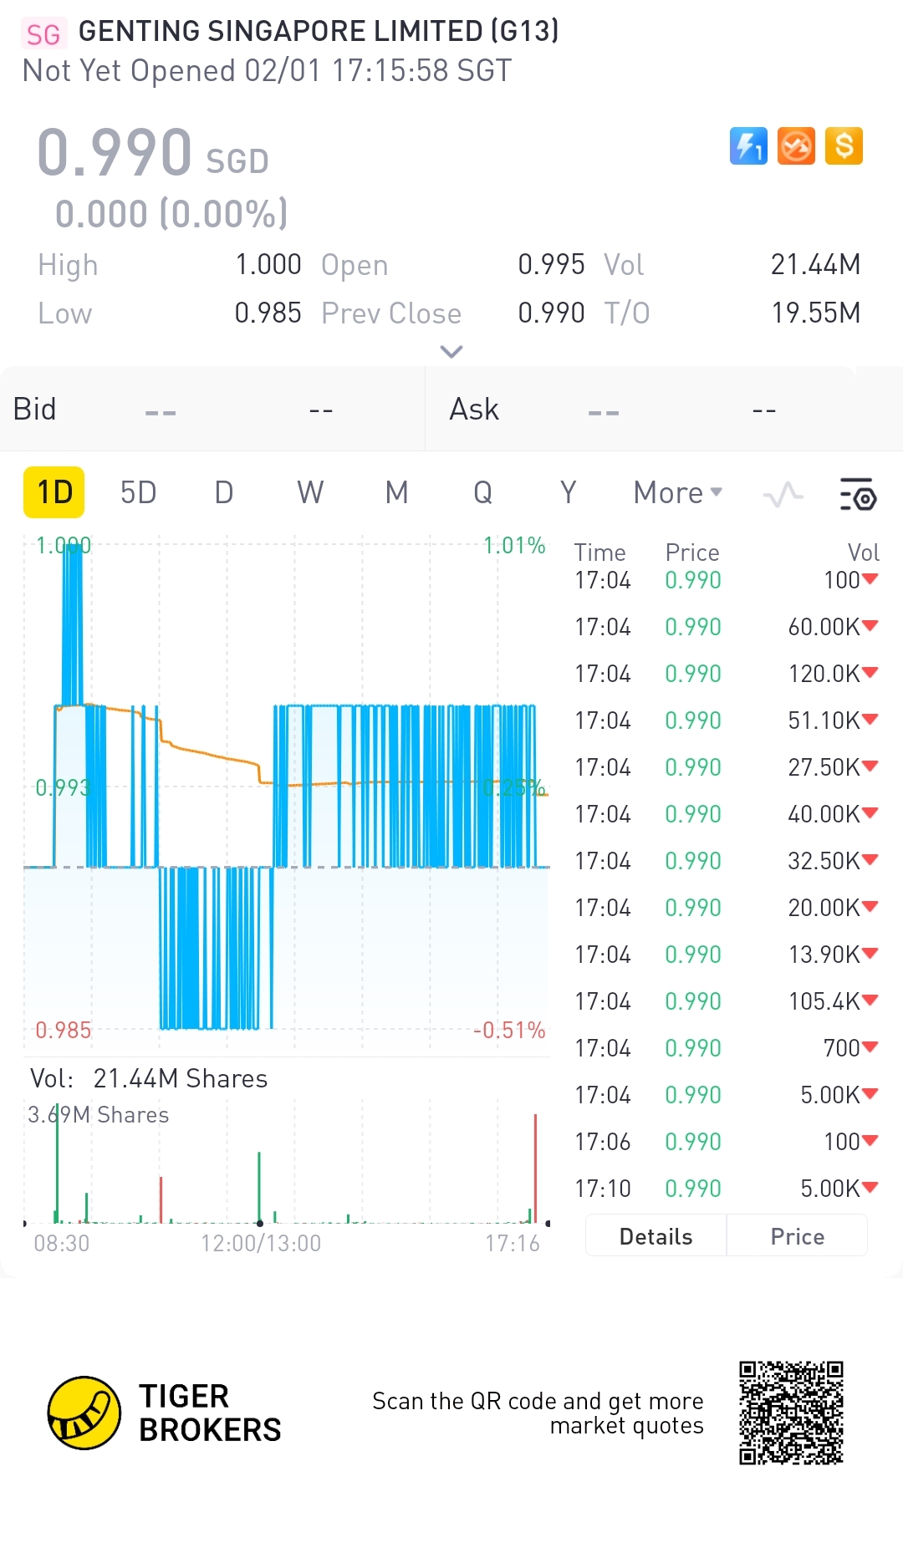Open the More timeframes dropdown
This screenshot has width=903, height=1548.
[x=677, y=493]
